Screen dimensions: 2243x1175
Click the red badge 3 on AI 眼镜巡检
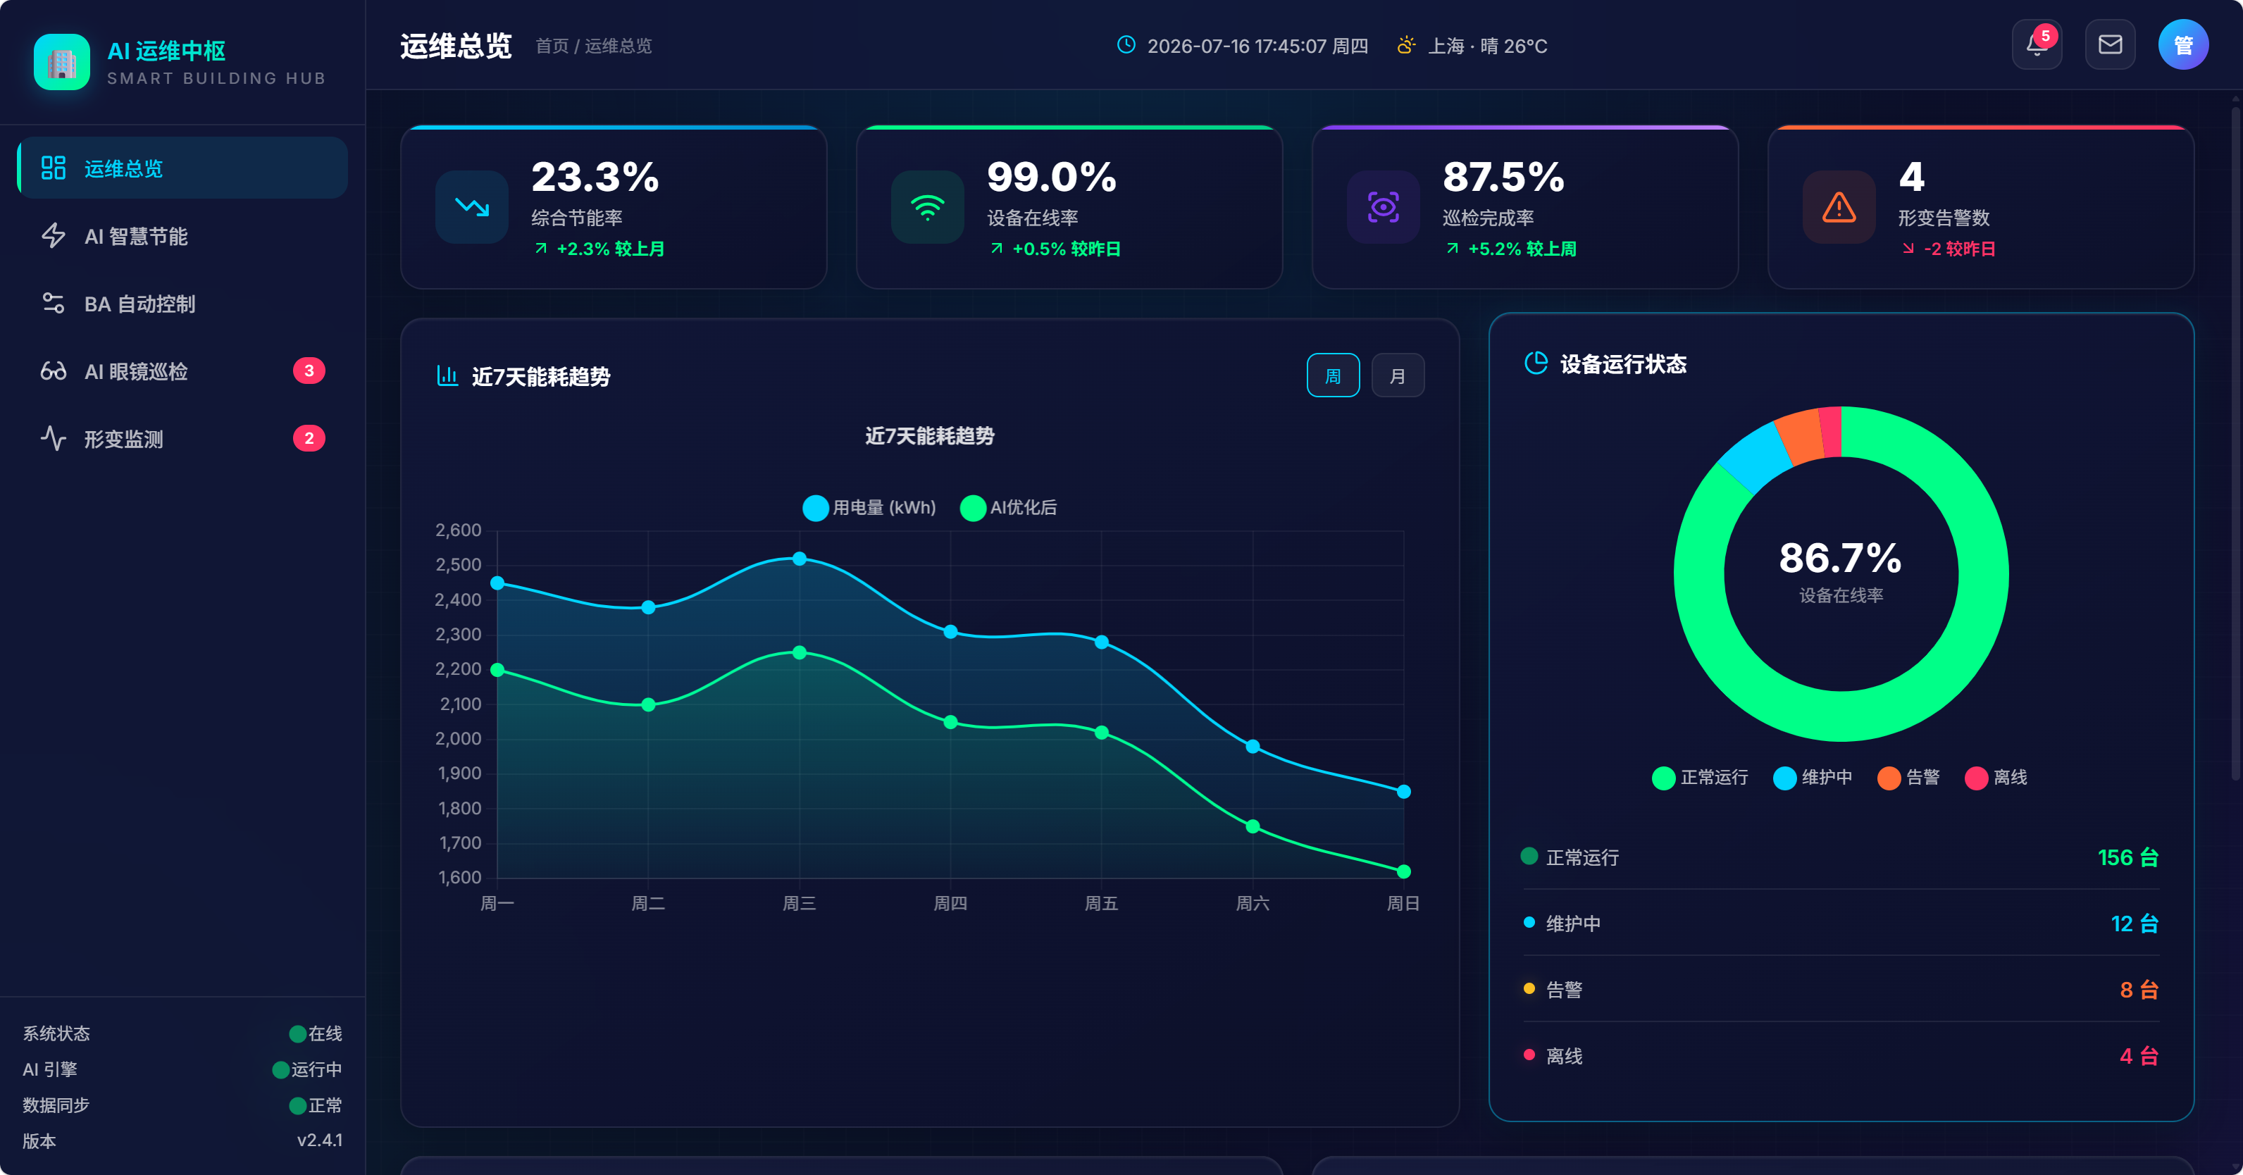309,371
